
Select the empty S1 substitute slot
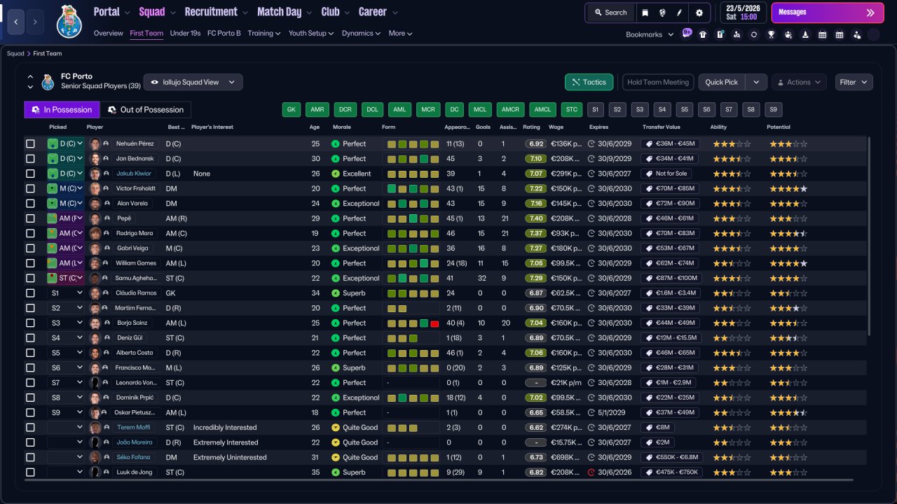click(x=595, y=110)
